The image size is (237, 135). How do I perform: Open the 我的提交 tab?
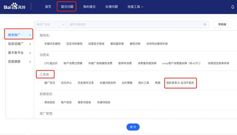[x=89, y=7]
